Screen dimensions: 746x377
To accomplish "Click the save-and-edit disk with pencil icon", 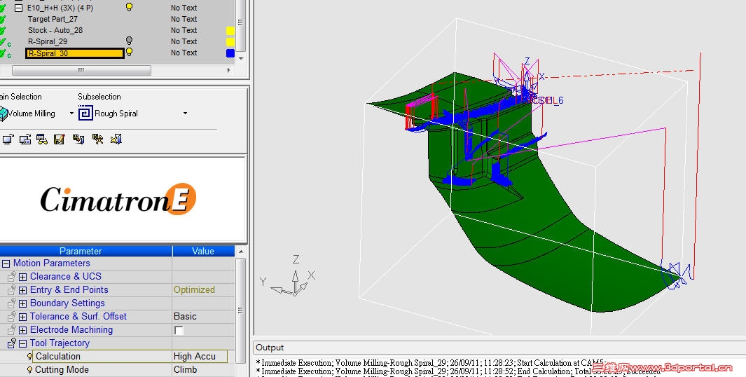I will click(59, 139).
